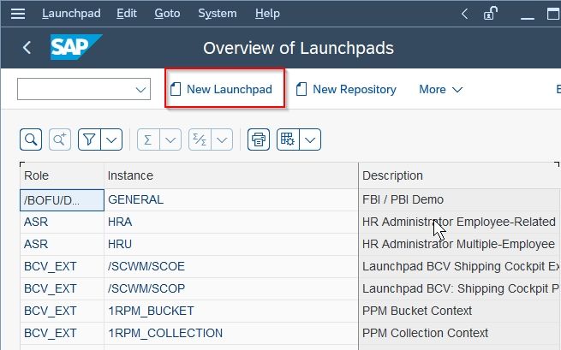Select the /SCWM/SCOE instance cell
The image size is (561, 350).
tap(231, 266)
